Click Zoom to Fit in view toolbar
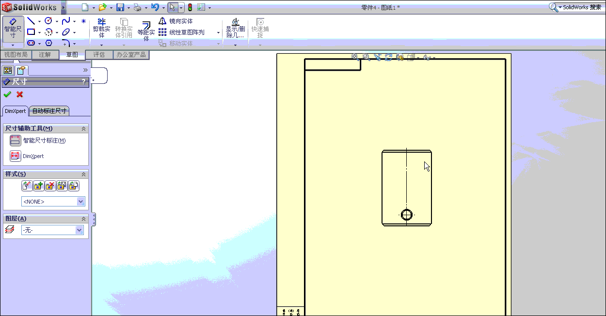Screen dimensions: 606x316 355,57
